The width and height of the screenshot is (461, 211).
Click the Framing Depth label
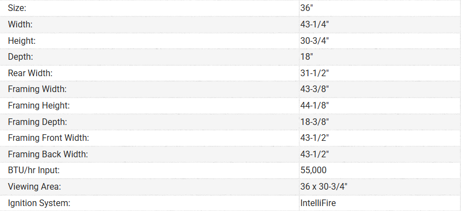click(x=37, y=122)
